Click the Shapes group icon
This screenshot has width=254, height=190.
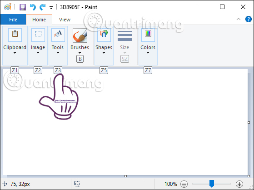[104, 35]
